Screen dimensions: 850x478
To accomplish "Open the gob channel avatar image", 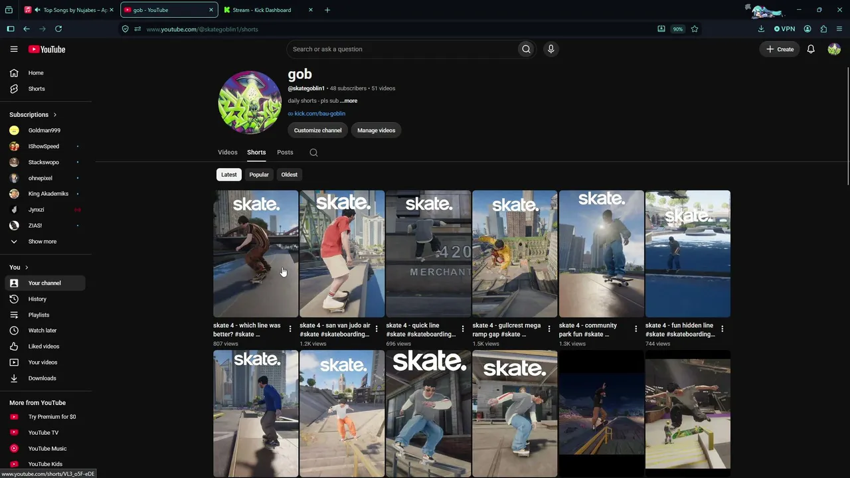I will tap(250, 102).
